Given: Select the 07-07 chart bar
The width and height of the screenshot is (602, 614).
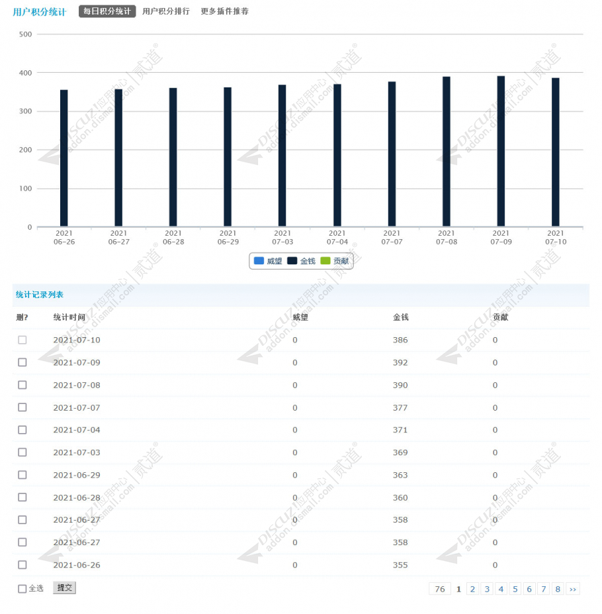Looking at the screenshot, I should [392, 154].
